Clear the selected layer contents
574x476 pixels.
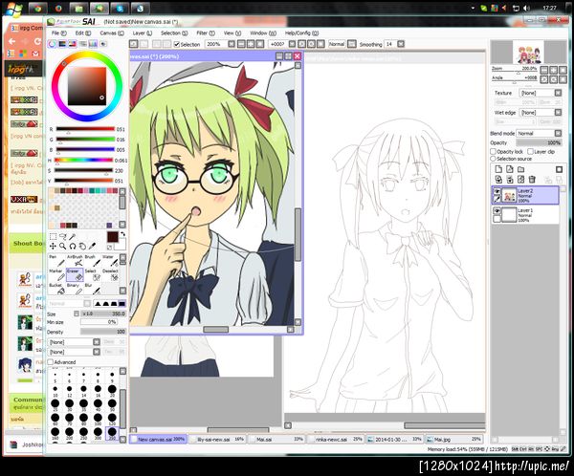[520, 180]
